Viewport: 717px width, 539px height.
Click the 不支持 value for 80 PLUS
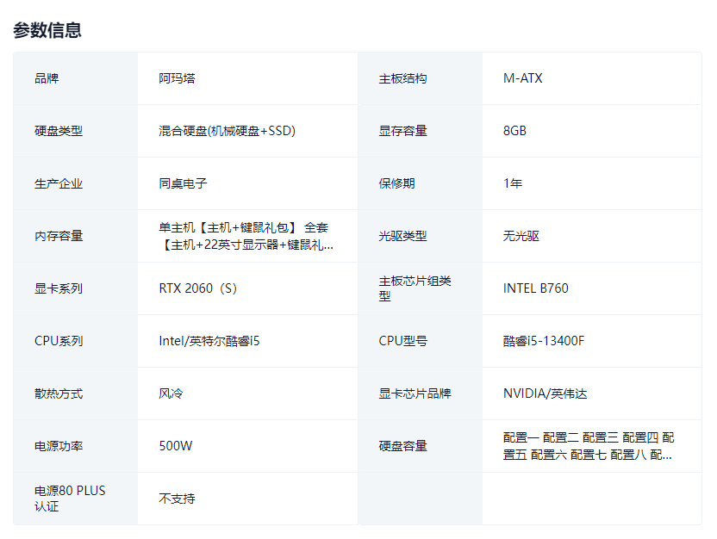[177, 499]
